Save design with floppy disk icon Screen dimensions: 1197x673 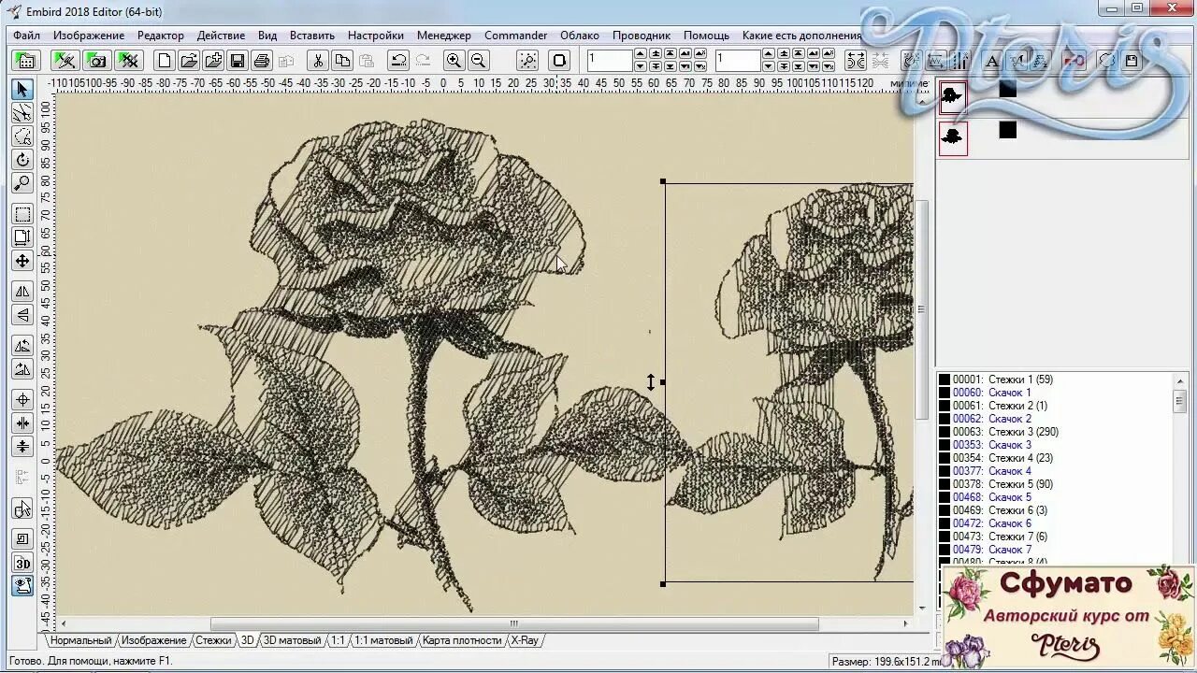238,61
